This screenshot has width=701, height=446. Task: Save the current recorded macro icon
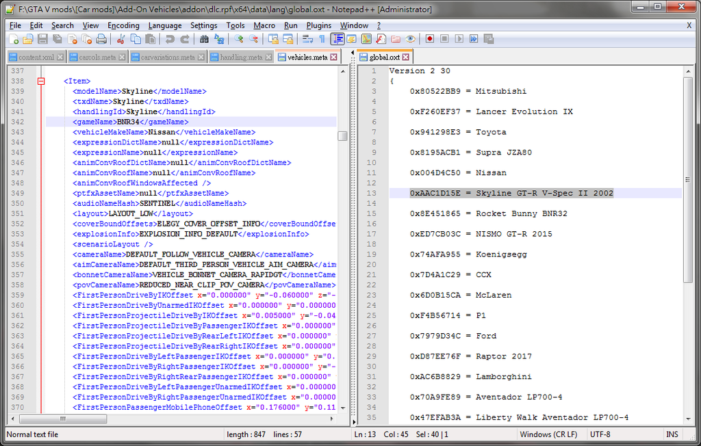tap(489, 39)
